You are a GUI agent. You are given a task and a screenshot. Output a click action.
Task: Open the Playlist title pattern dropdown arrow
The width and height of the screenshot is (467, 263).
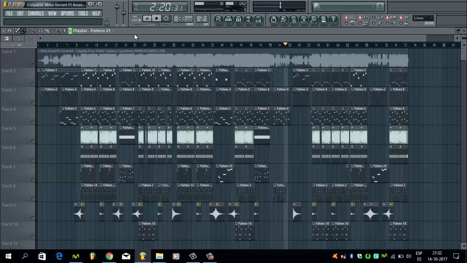point(113,31)
